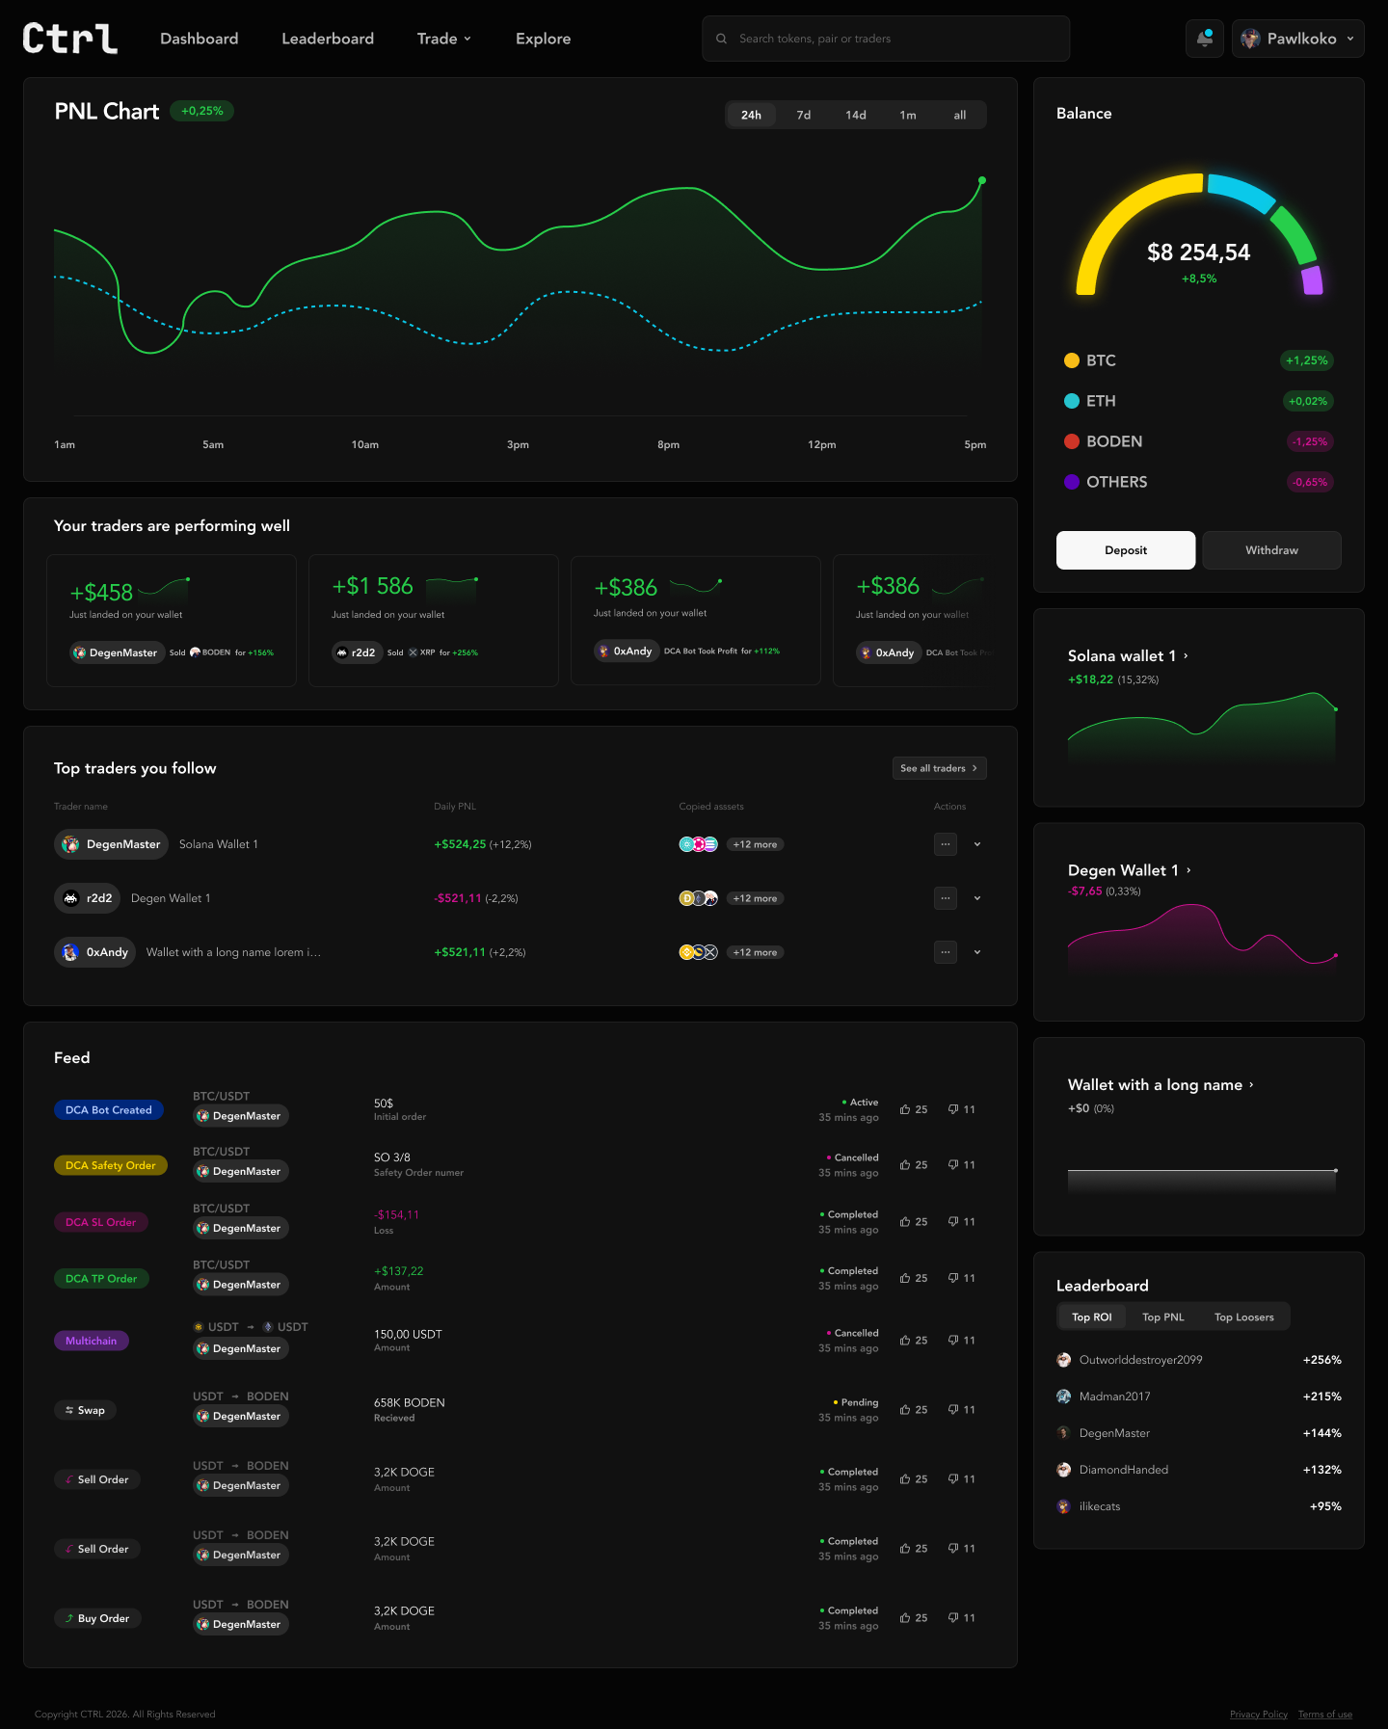
Task: Dislike the DCA Safety Order feed item
Action: point(962,1165)
